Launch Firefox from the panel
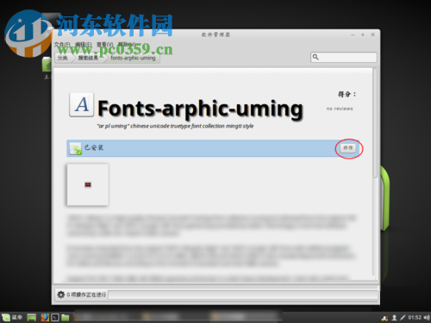Image resolution: width=431 pixels, height=323 pixels. click(x=45, y=317)
